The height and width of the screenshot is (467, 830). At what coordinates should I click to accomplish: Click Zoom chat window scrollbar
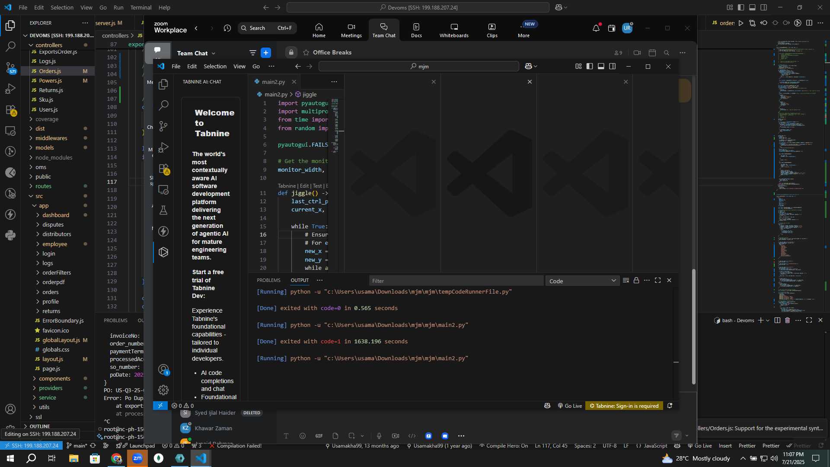pos(694,326)
